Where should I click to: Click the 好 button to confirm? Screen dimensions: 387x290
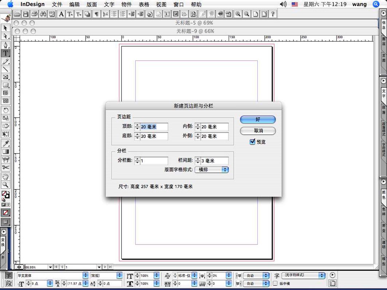point(258,119)
